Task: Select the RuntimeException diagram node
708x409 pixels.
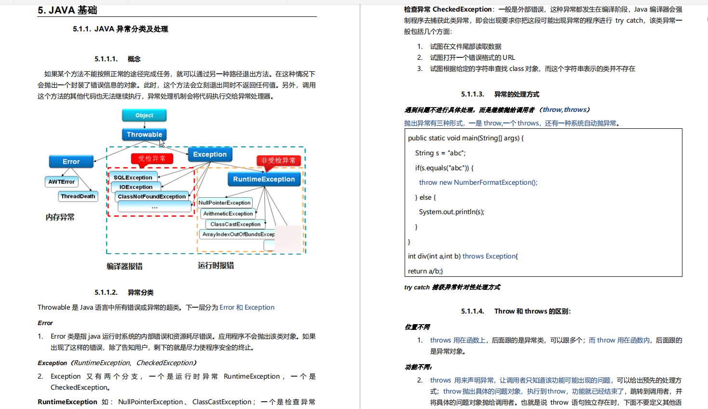Action: click(264, 179)
